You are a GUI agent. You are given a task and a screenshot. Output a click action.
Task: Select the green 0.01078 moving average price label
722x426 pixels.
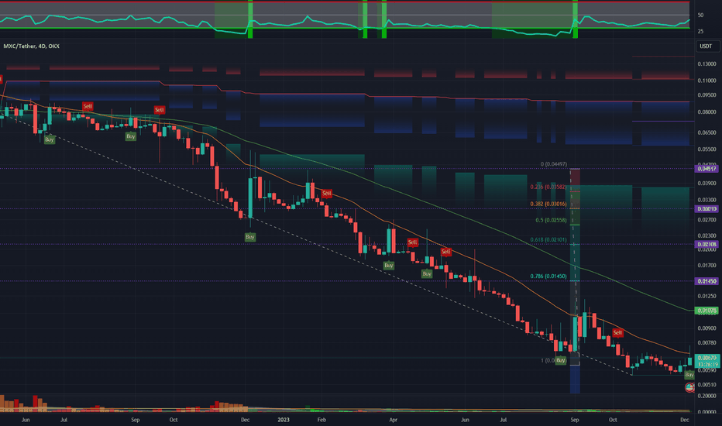click(x=707, y=311)
